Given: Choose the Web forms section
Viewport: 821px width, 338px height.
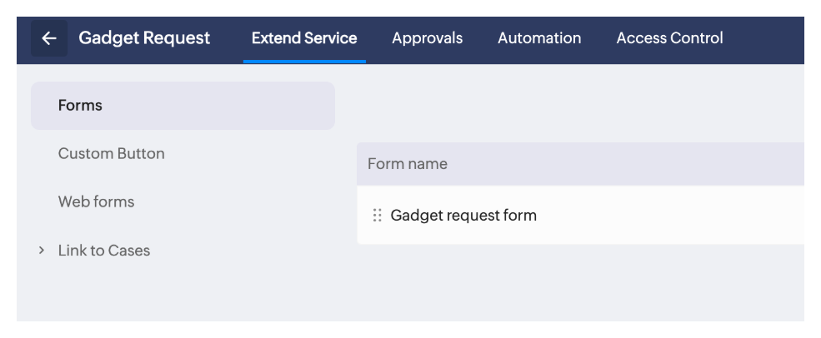Looking at the screenshot, I should [x=96, y=202].
